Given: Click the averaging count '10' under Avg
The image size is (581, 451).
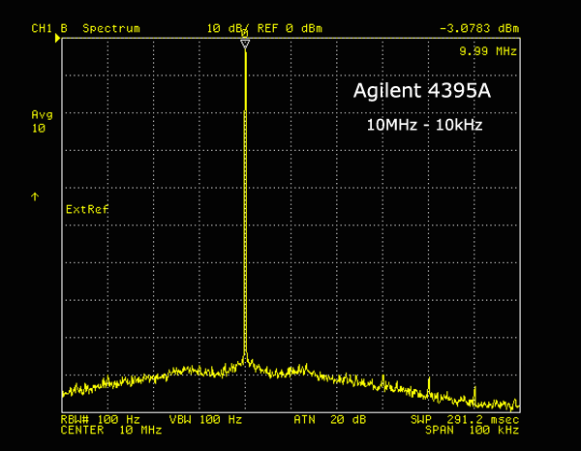Looking at the screenshot, I should [39, 129].
